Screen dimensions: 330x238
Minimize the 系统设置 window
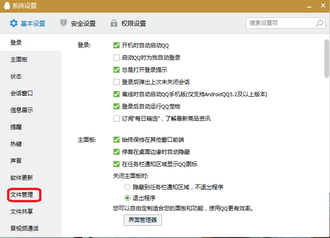(309, 6)
